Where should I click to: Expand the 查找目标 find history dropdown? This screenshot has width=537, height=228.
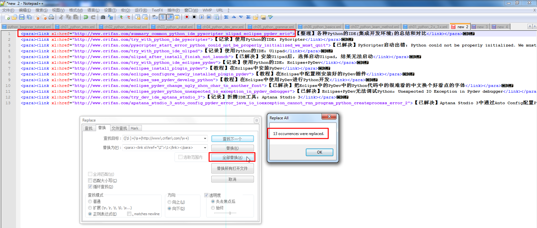205,139
